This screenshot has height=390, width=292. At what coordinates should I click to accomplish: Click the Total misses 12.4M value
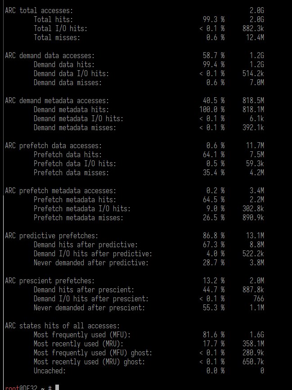[x=255, y=37]
